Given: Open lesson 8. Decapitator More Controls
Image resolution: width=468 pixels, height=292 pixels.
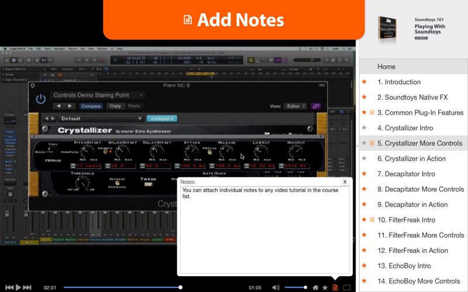Looking at the screenshot, I should coord(414,189).
